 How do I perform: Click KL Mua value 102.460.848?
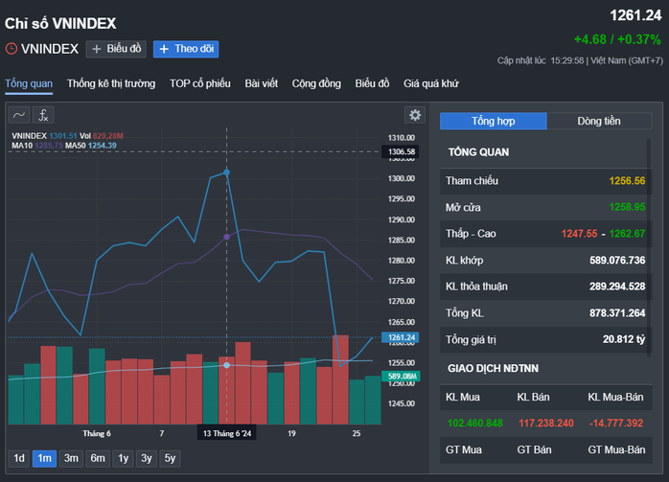tap(474, 424)
